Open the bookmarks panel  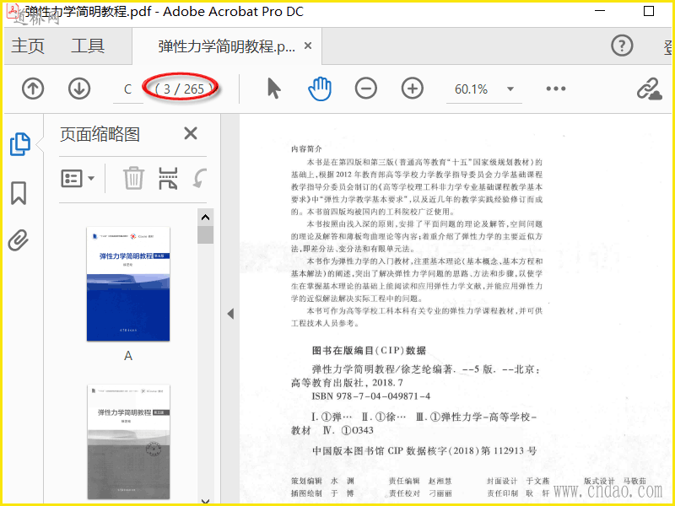(x=19, y=193)
